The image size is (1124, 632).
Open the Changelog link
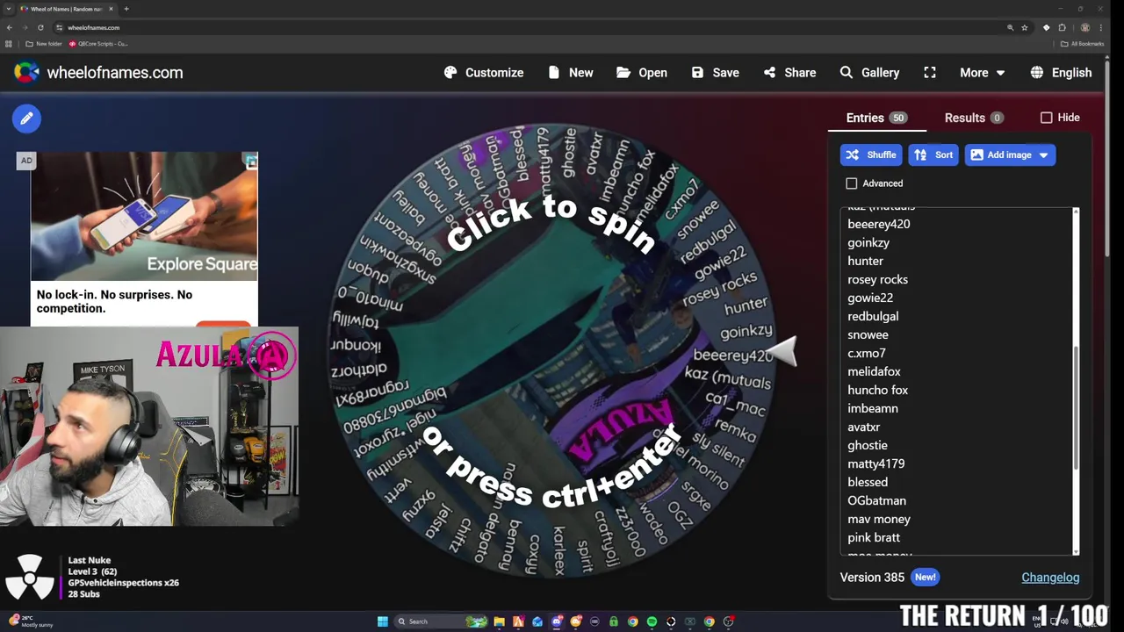click(1050, 578)
